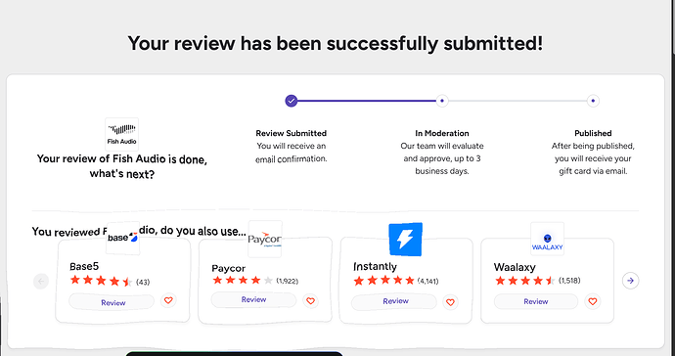Click the Published progress step dot
The height and width of the screenshot is (356, 675).
tap(593, 101)
